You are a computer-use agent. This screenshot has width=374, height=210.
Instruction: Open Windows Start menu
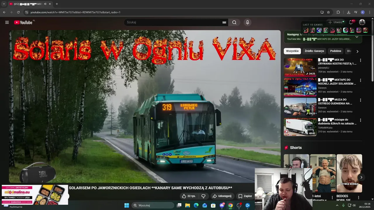click(127, 205)
